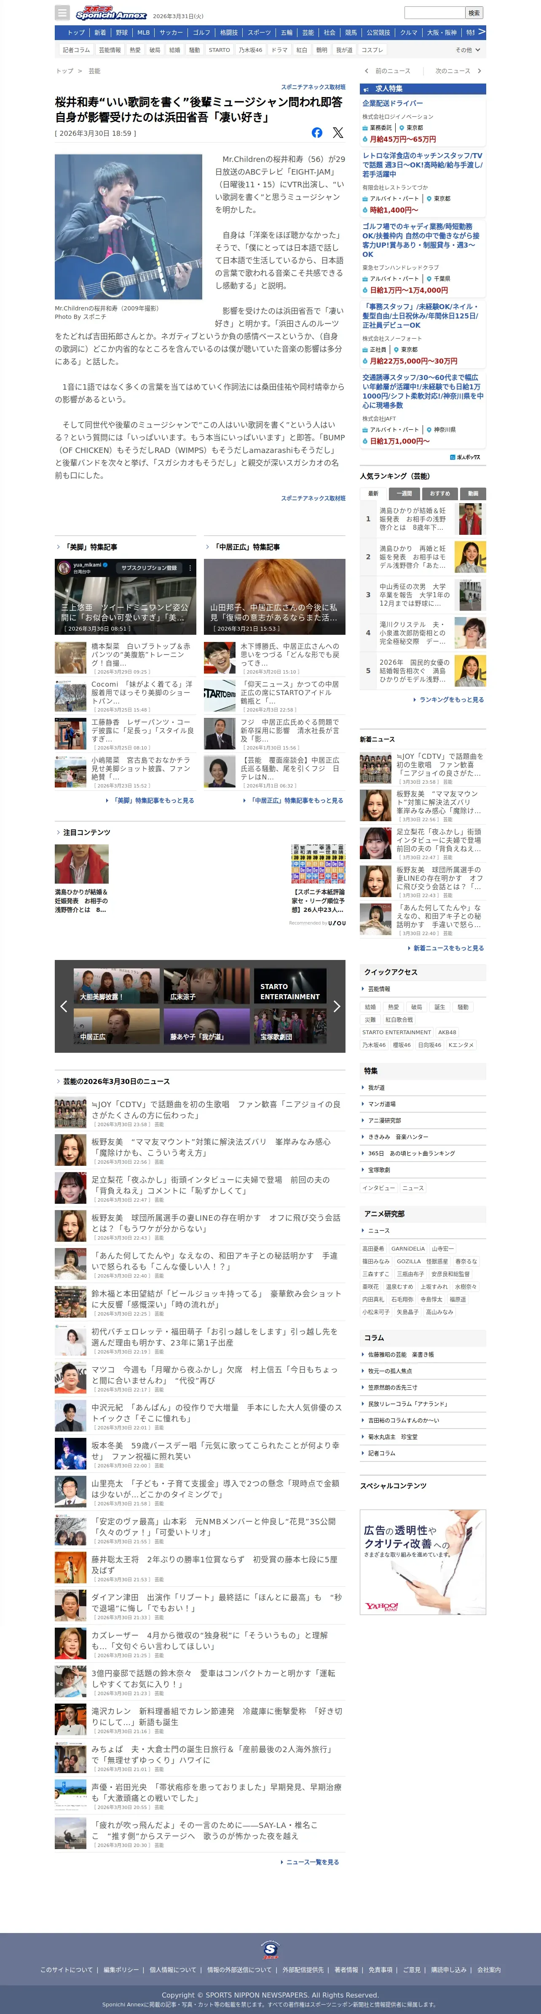Open the ゴルフ場でのキャディ業務 job listing
541x2014 pixels.
pyautogui.click(x=421, y=240)
